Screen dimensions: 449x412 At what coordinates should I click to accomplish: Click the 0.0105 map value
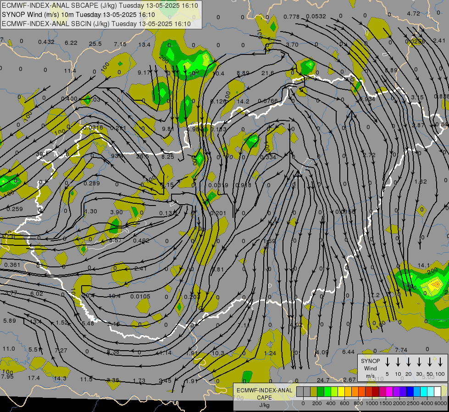click(140, 297)
